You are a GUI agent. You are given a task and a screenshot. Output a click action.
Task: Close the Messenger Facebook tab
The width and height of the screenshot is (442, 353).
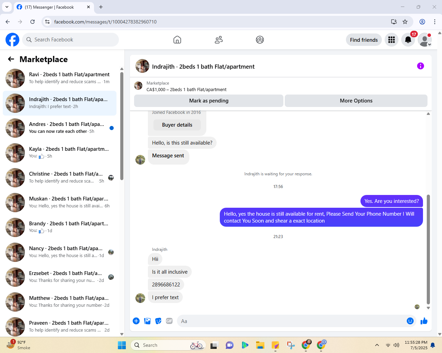[88, 7]
